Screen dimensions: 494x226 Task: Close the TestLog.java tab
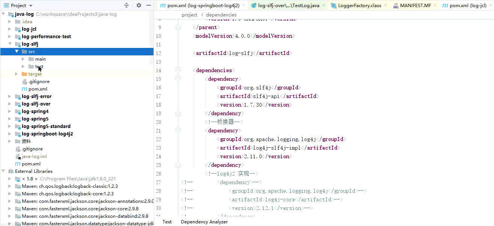tap(324, 6)
